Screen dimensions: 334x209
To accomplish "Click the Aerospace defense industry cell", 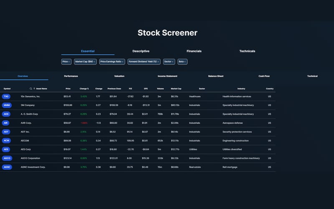I will click(x=233, y=123).
